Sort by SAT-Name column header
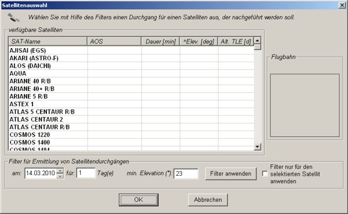The image size is (348, 214). pyautogui.click(x=48, y=41)
